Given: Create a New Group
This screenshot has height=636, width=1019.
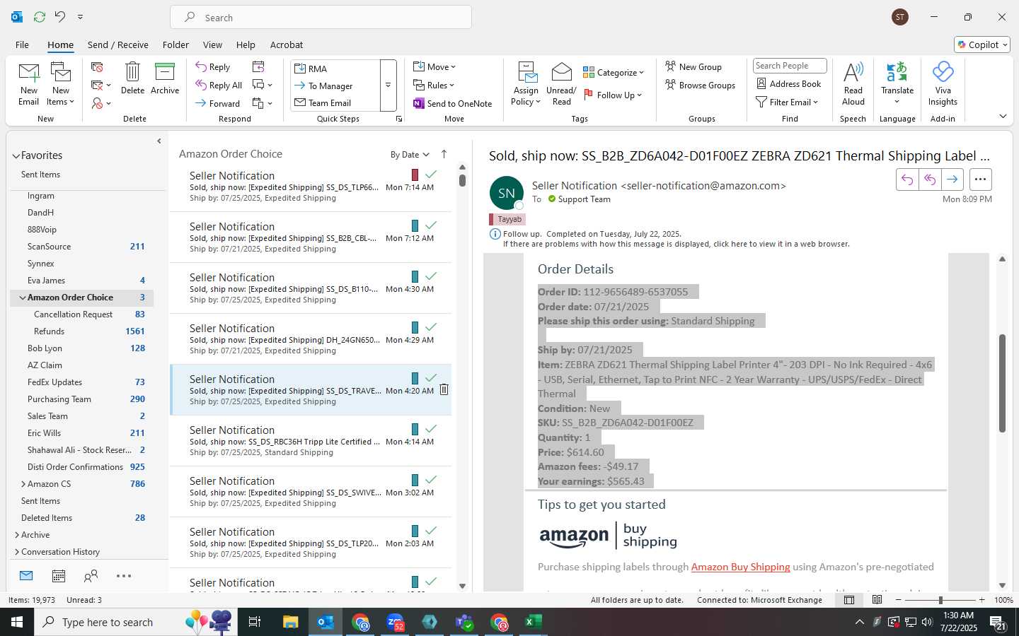Looking at the screenshot, I should coord(693,66).
